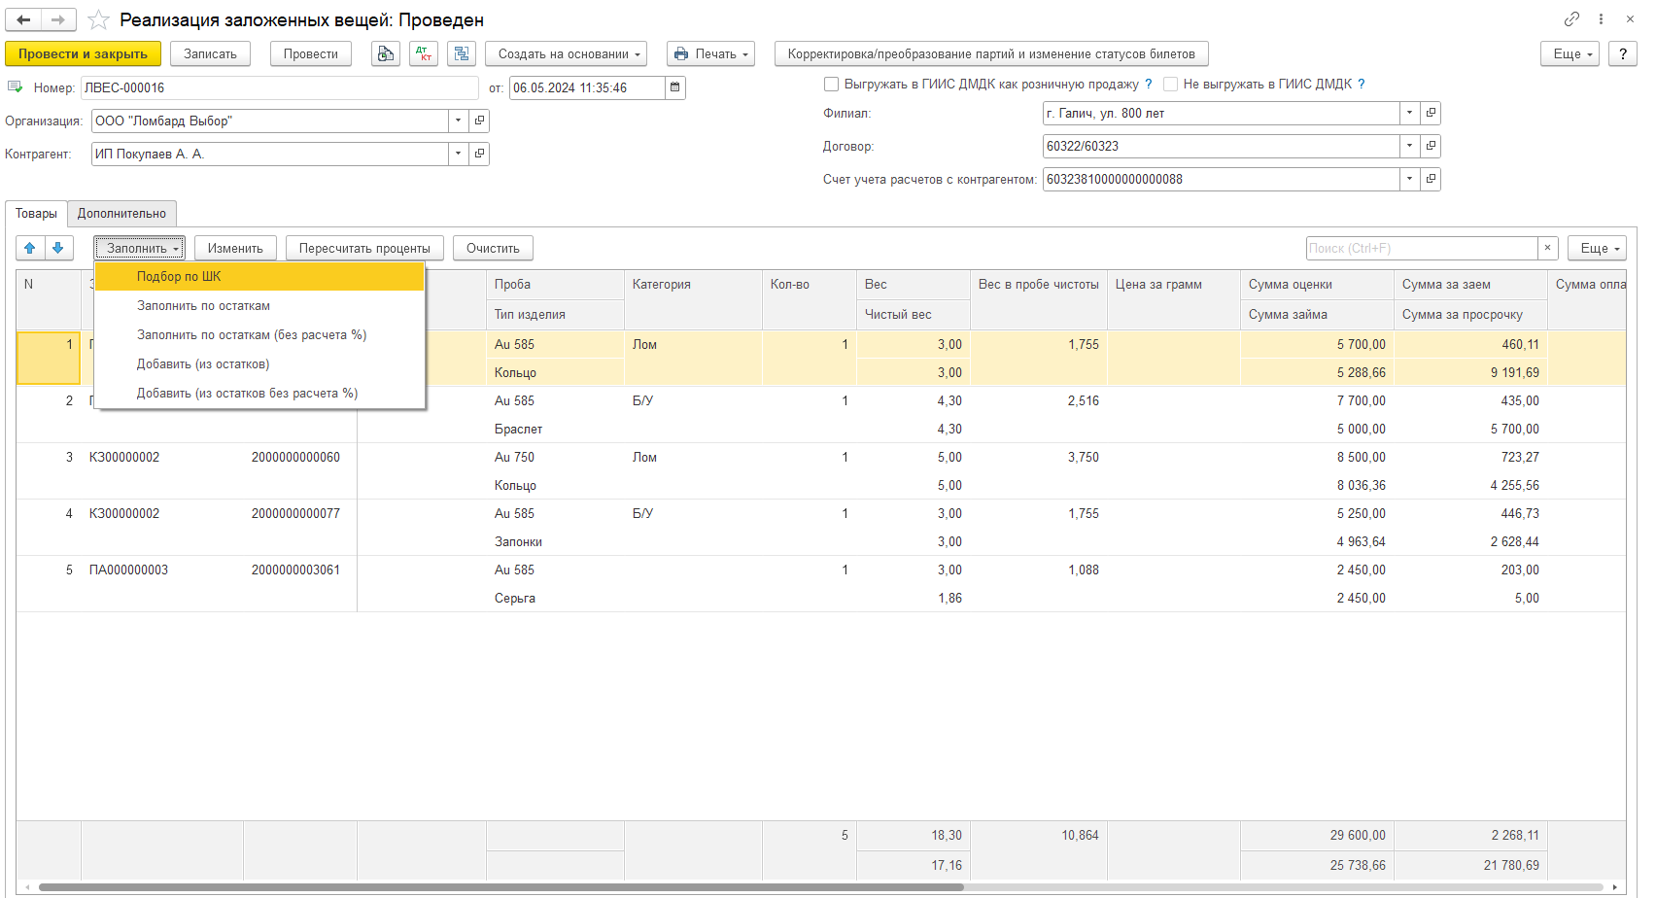The width and height of the screenshot is (1656, 898).
Task: Open Создать на основании dropdown
Action: [x=568, y=53]
